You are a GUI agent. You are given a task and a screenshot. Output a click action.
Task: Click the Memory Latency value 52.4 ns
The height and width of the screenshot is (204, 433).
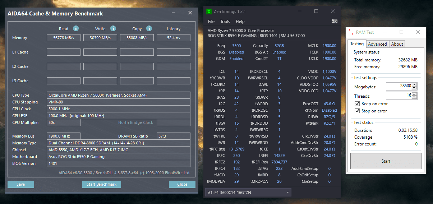click(x=174, y=38)
